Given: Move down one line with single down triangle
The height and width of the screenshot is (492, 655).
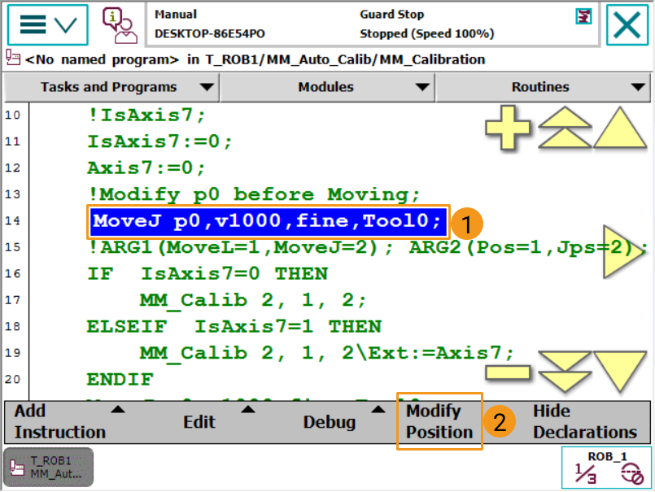Looking at the screenshot, I should (x=620, y=372).
